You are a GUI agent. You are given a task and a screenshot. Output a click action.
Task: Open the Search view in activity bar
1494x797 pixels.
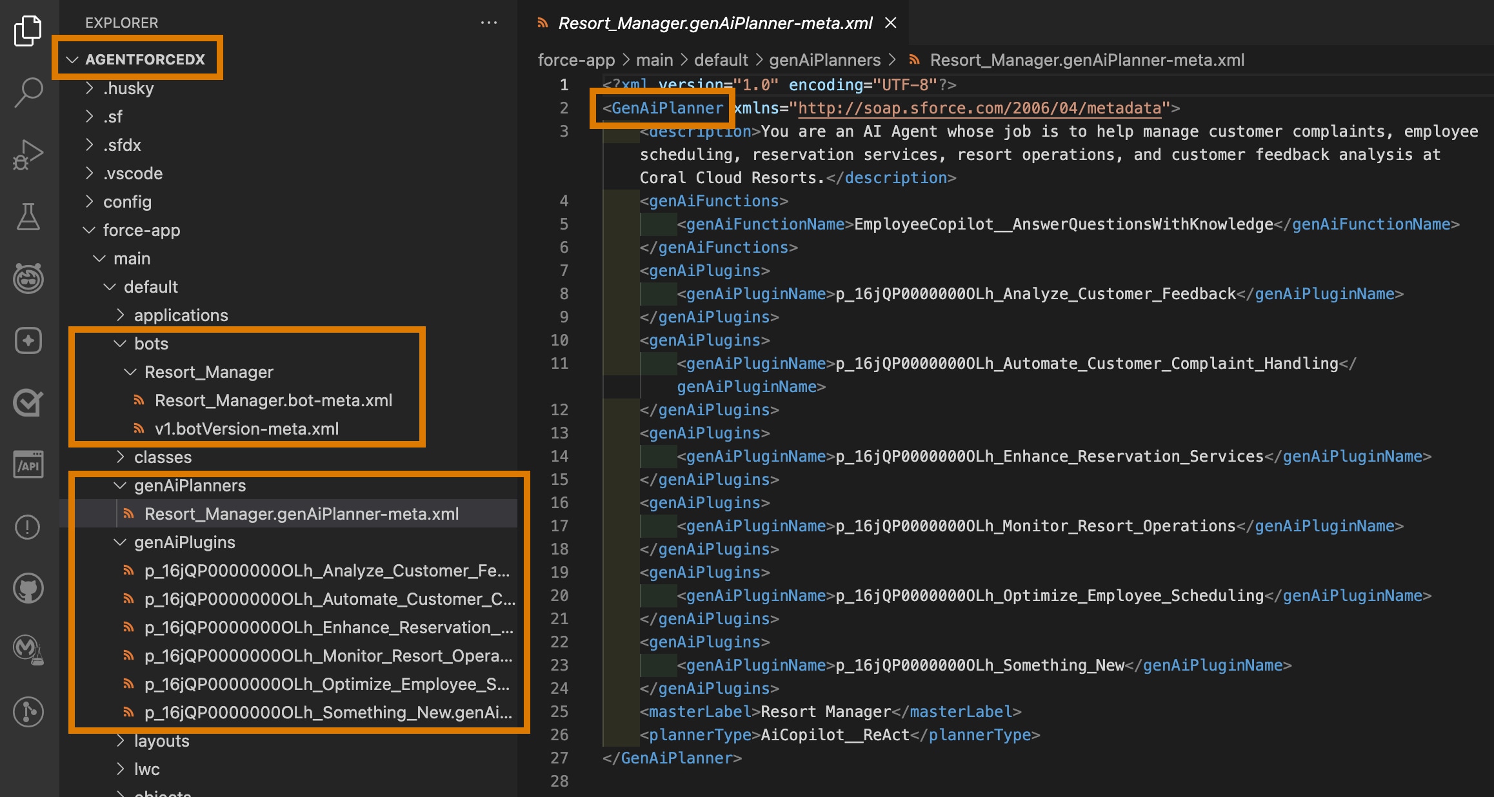click(28, 93)
